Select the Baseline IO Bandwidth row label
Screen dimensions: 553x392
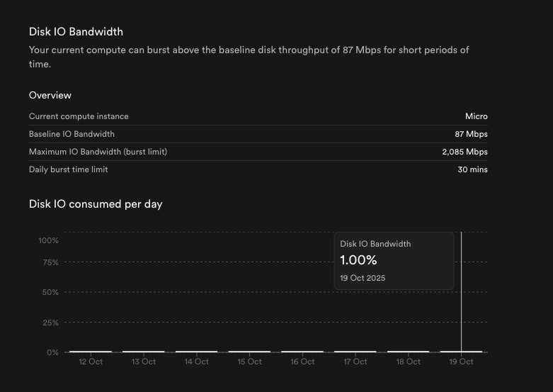pyautogui.click(x=72, y=134)
